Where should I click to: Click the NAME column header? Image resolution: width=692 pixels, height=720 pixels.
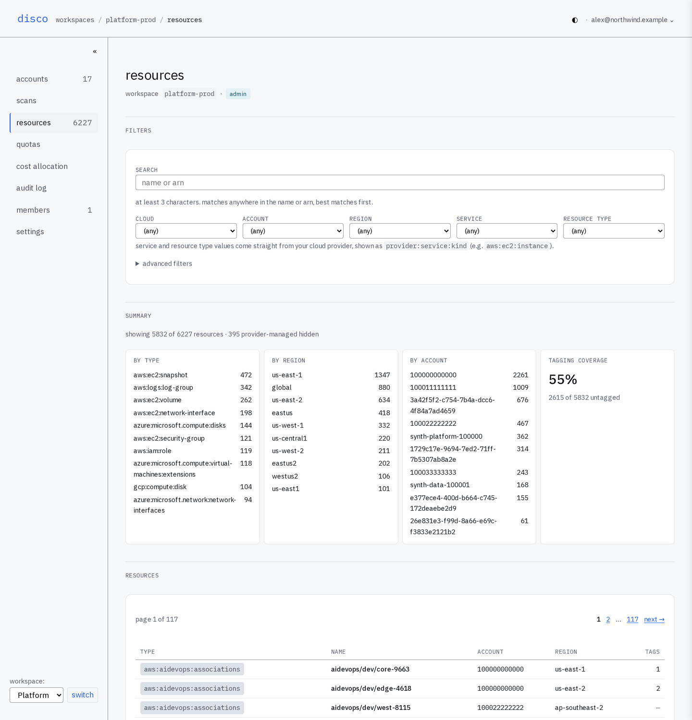[x=338, y=652]
